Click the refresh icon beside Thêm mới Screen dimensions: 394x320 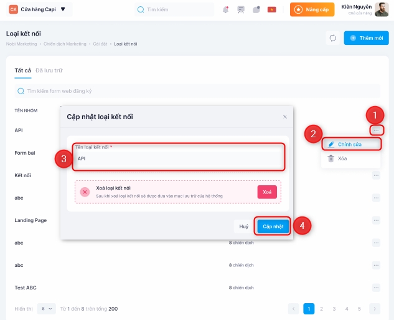[333, 38]
